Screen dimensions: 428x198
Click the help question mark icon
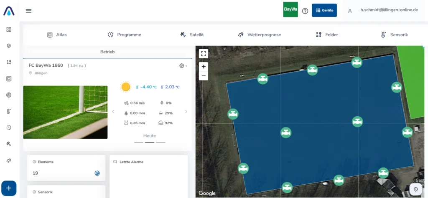point(305,11)
